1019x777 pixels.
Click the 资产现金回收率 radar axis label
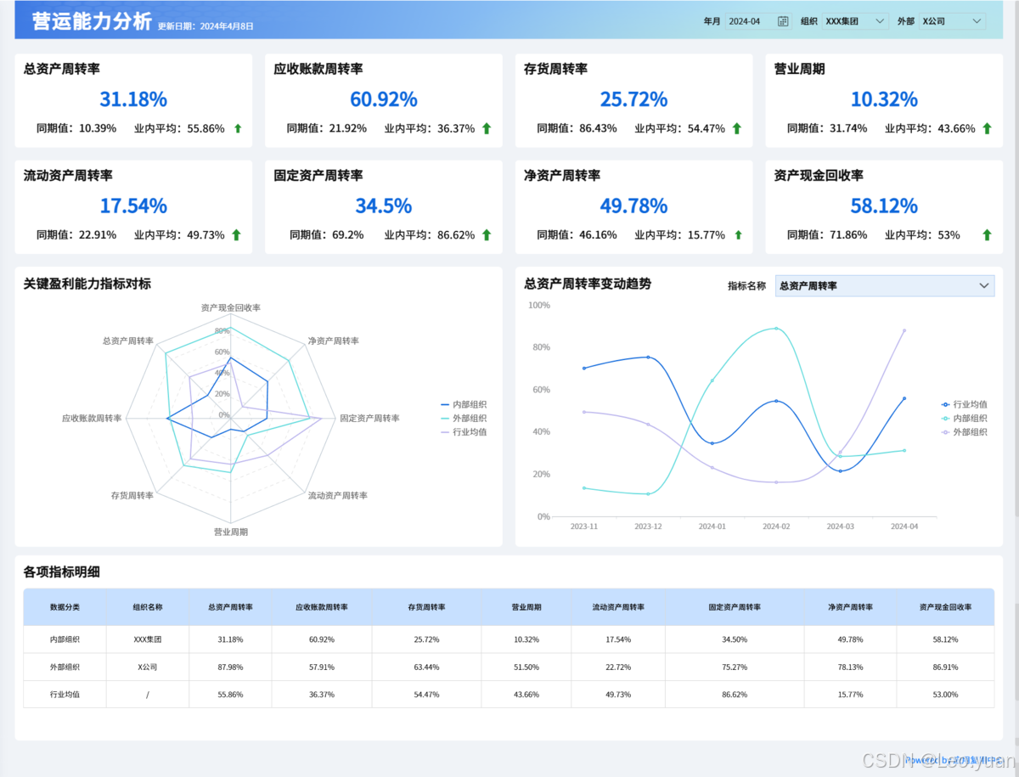(x=230, y=307)
